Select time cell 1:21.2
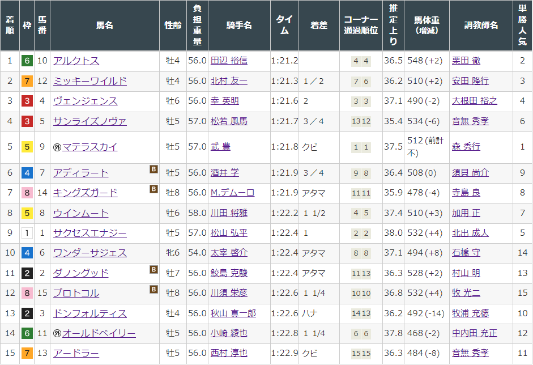This screenshot has height=365, width=533. [284, 61]
